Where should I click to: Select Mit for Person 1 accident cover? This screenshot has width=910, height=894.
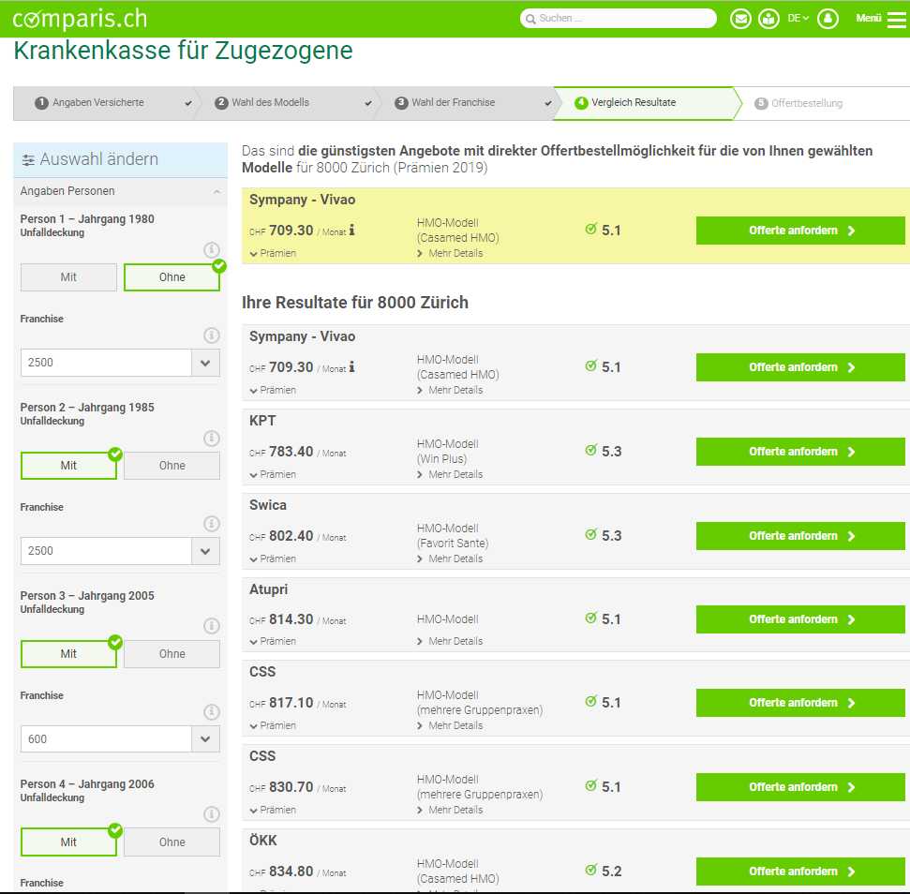click(x=68, y=277)
